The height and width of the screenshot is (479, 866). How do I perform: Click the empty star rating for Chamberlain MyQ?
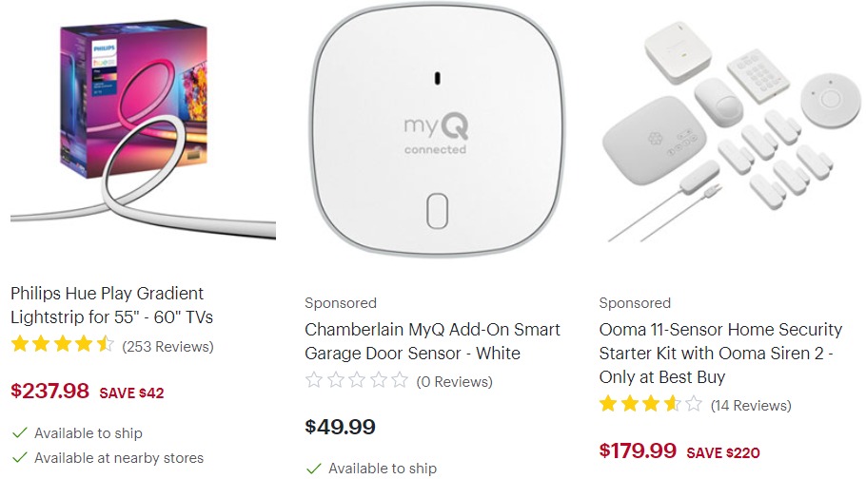coord(356,380)
